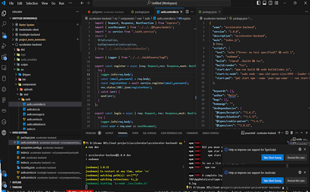Viewport: 310px width, 192px height.
Task: Click Remind Me Later for JavaScript
Action: 296,181
